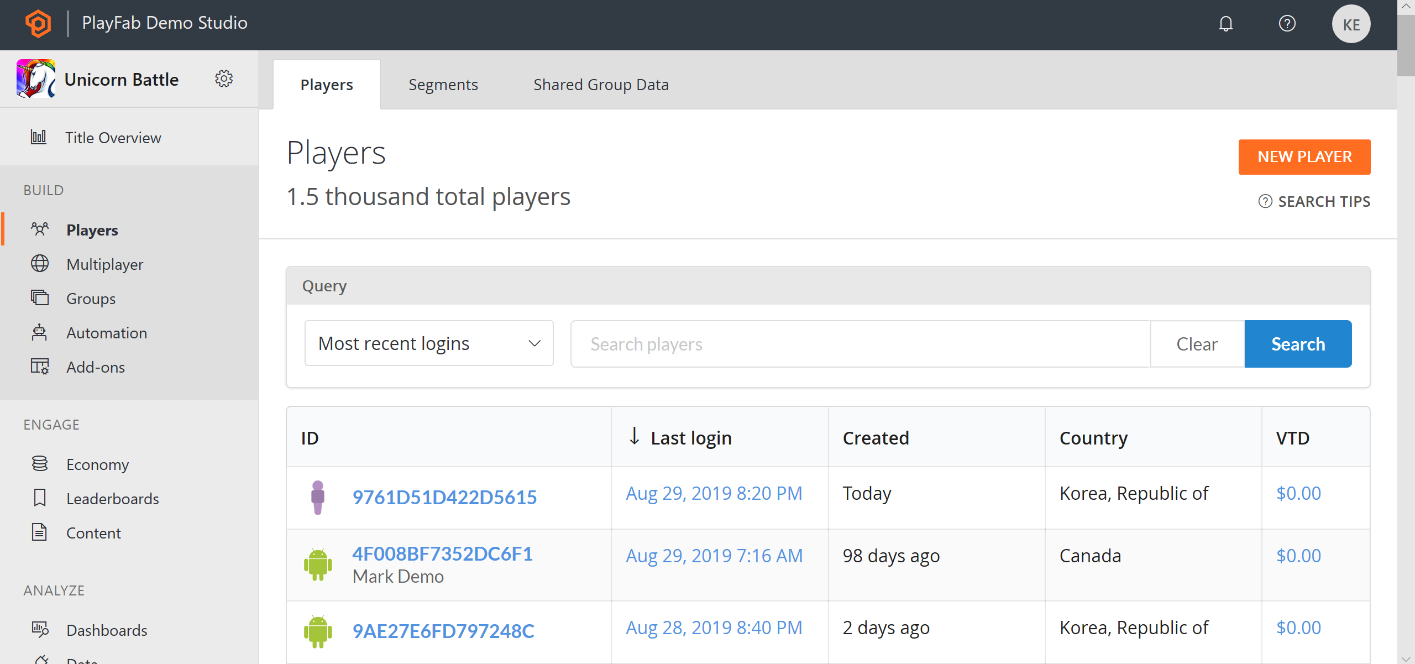Click the Search button
Viewport: 1415px width, 664px height.
1298,344
